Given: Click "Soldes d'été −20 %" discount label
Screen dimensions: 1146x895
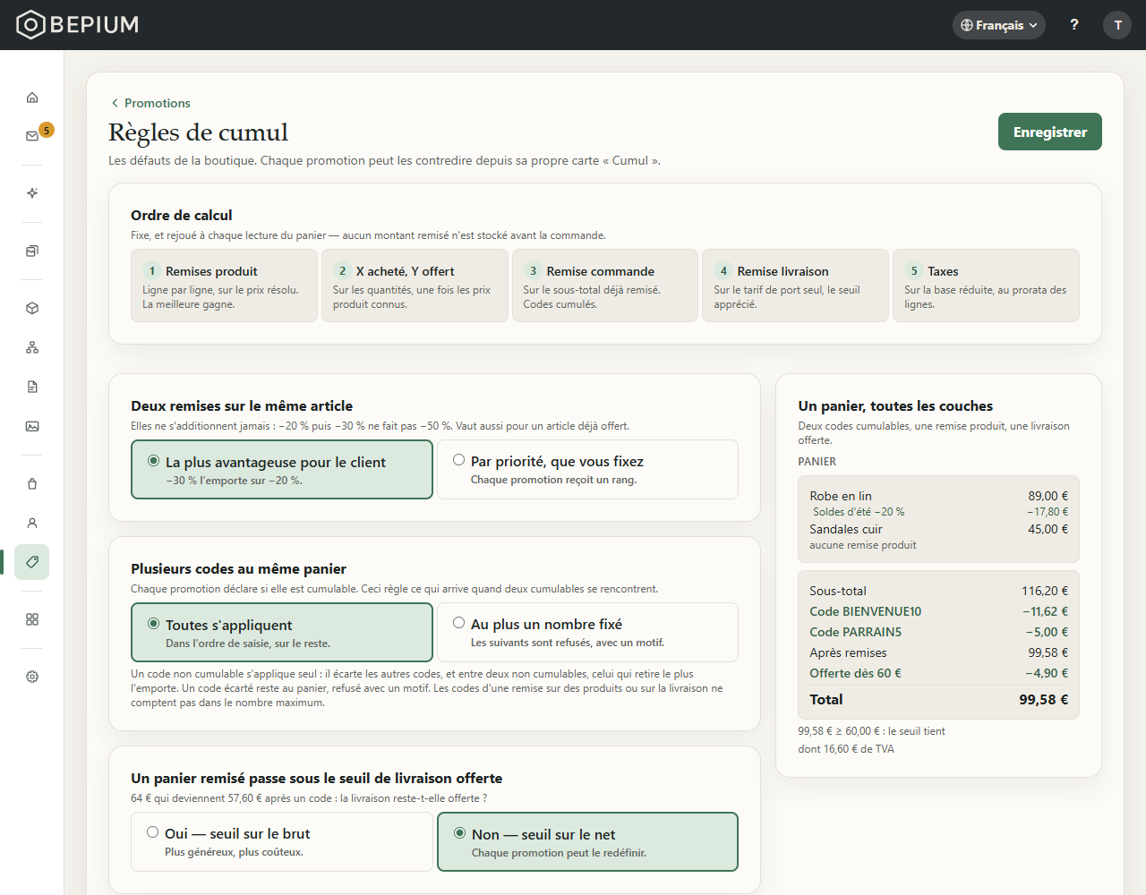Looking at the screenshot, I should pyautogui.click(x=859, y=512).
